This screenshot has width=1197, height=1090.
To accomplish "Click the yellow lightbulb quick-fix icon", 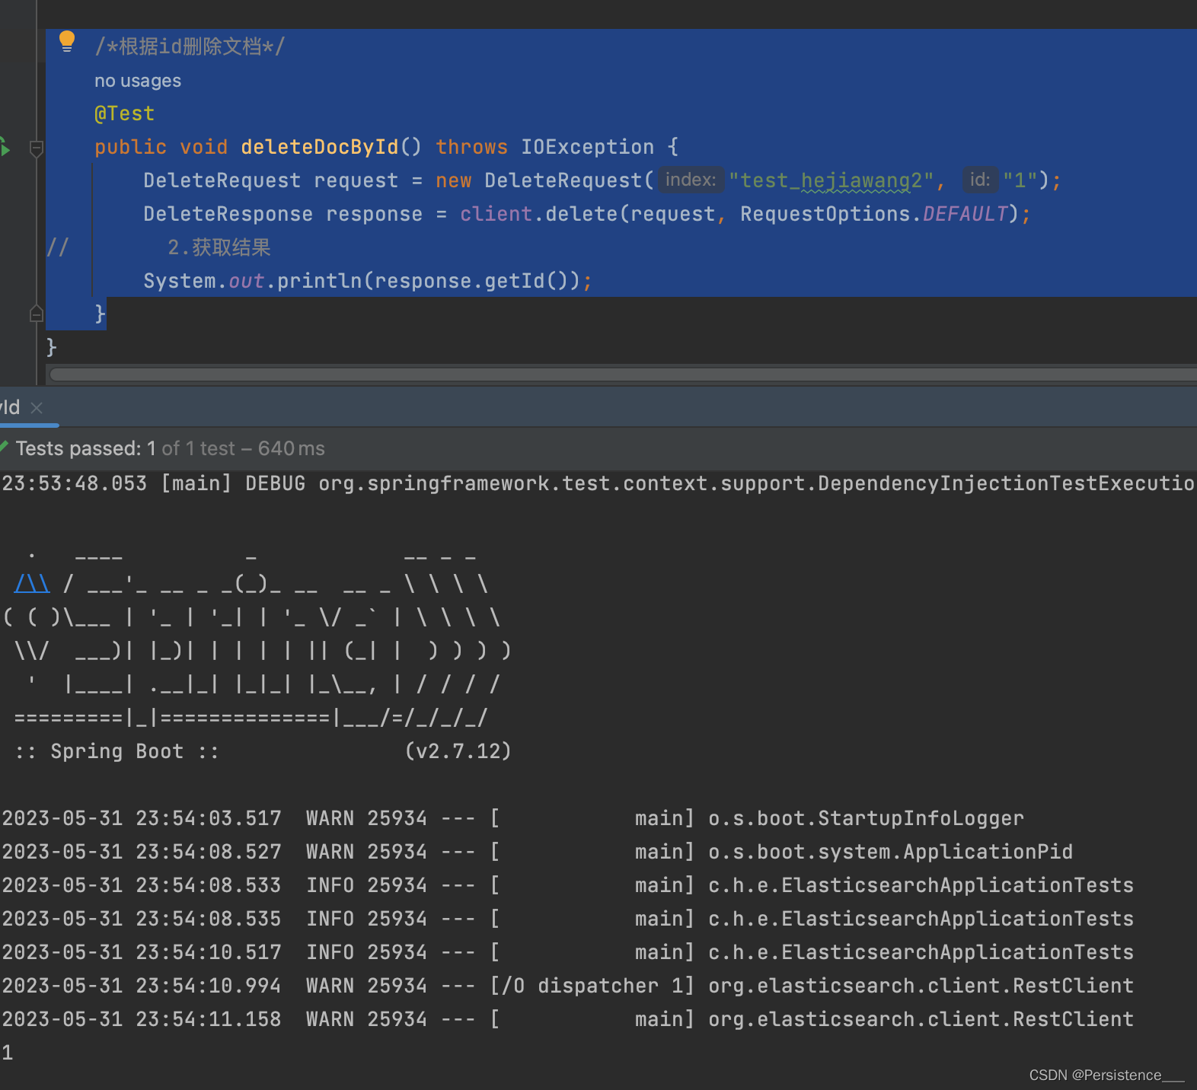I will 67,41.
